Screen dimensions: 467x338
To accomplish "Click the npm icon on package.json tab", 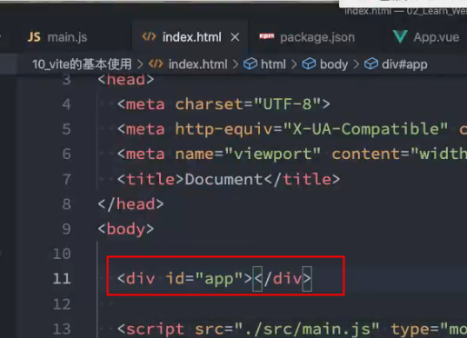I will (x=266, y=36).
